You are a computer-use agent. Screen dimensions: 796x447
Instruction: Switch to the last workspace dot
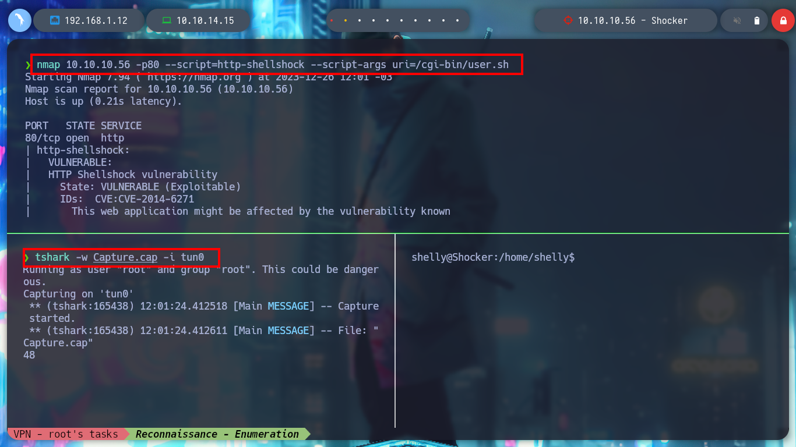point(457,20)
